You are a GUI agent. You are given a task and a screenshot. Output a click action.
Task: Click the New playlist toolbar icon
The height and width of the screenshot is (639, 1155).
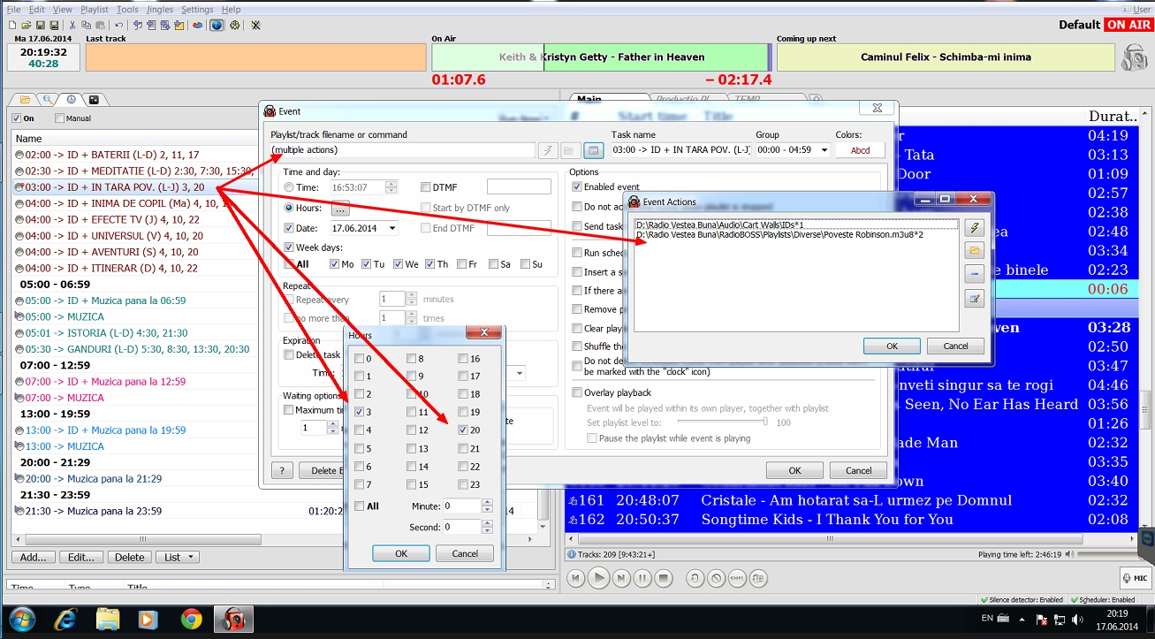point(11,25)
